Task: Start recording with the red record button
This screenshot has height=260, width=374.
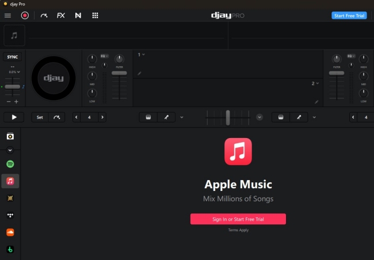Action: click(x=25, y=16)
